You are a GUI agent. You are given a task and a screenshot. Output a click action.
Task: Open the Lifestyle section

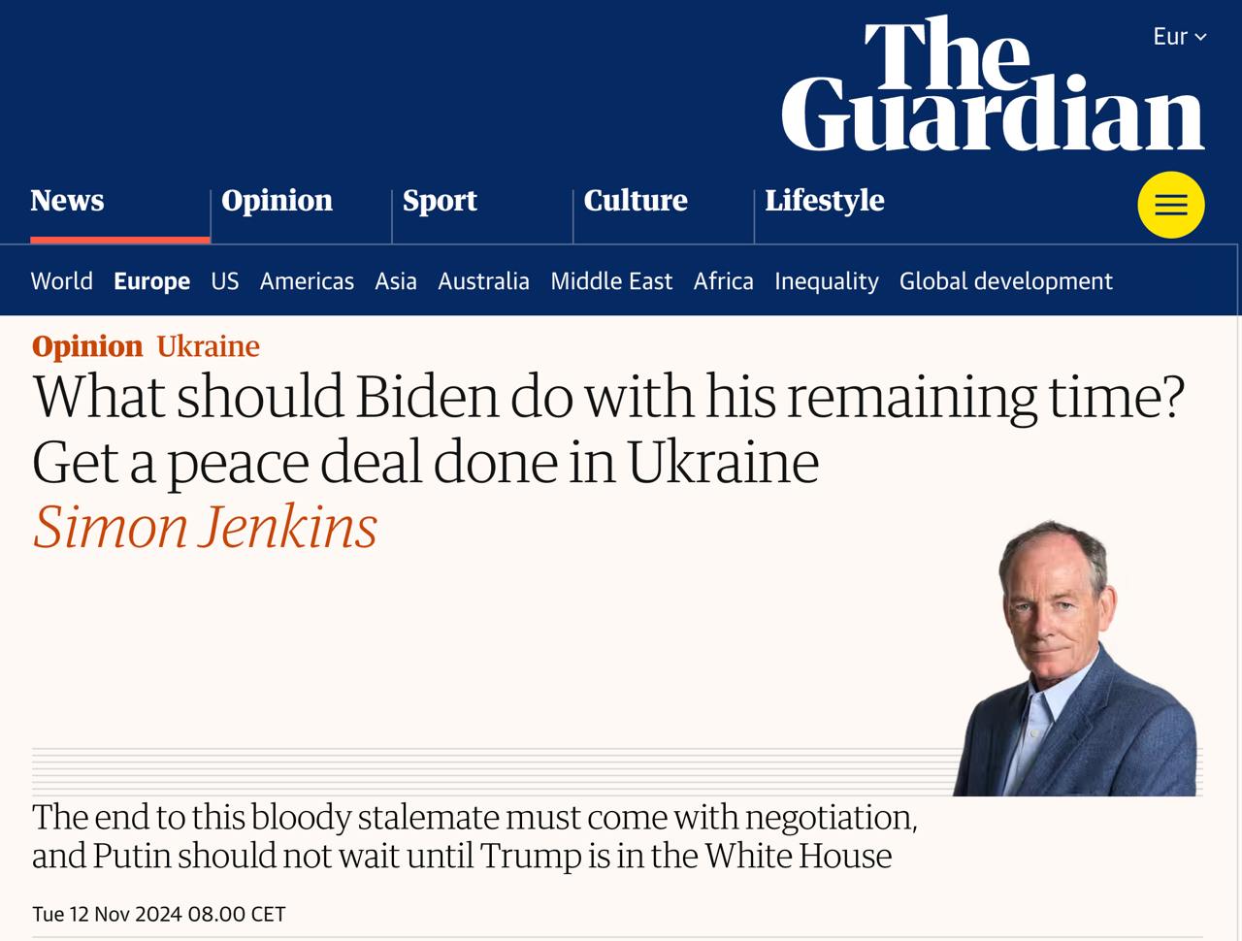825,201
